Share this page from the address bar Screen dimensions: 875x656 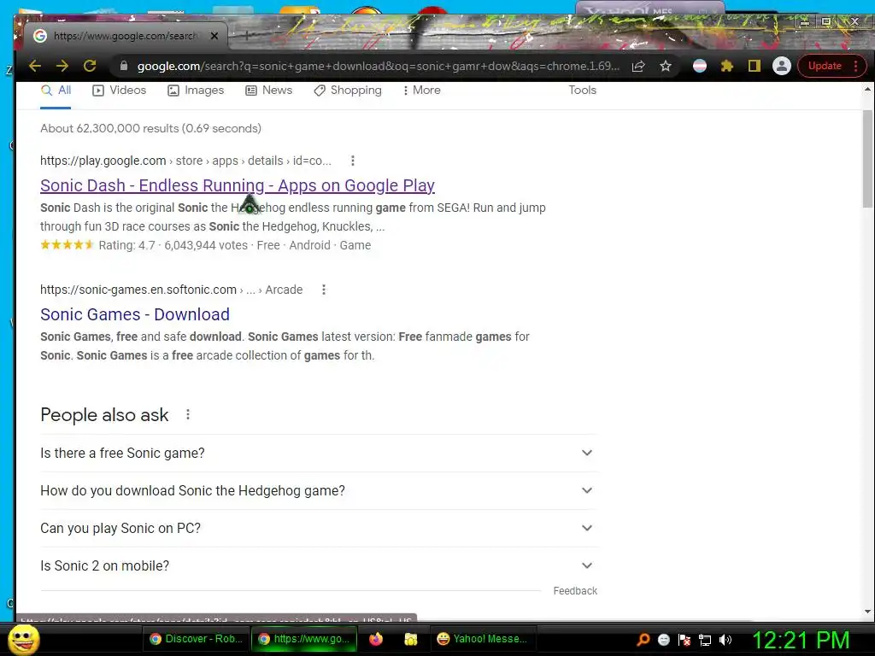click(x=638, y=66)
